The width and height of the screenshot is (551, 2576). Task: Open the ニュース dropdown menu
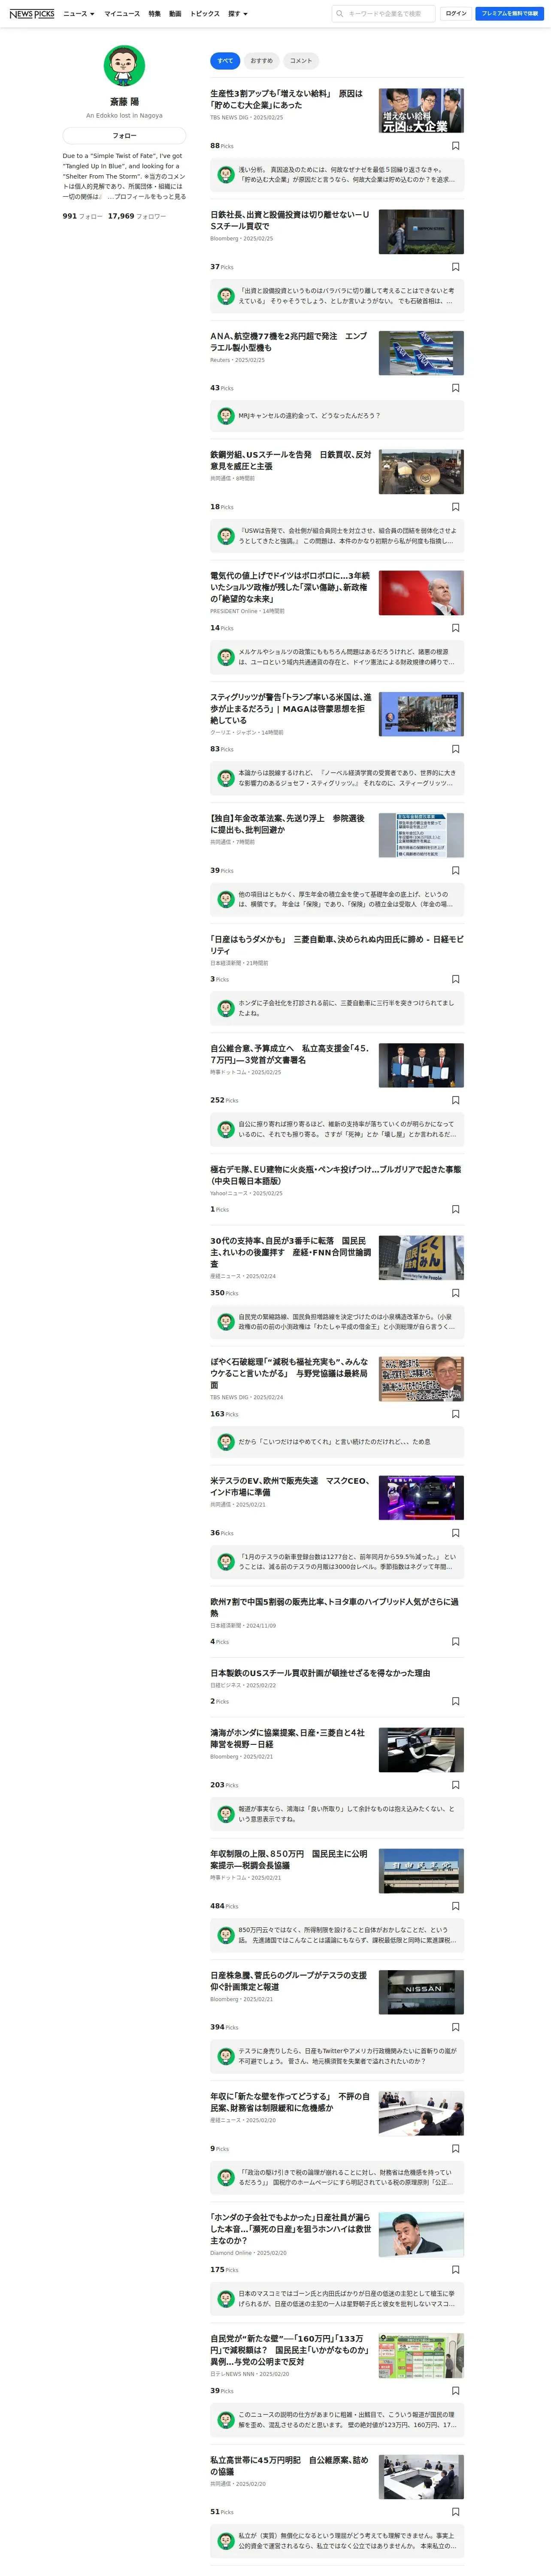(79, 14)
